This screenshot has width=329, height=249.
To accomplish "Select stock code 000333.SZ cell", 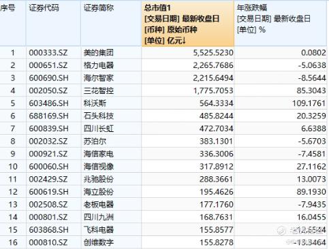I will tap(53, 53).
